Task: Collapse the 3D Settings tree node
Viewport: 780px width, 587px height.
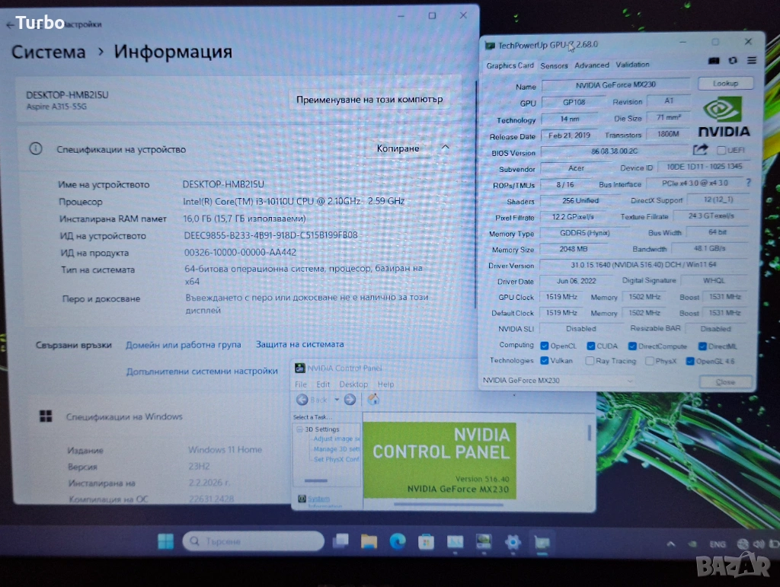Action: click(299, 429)
